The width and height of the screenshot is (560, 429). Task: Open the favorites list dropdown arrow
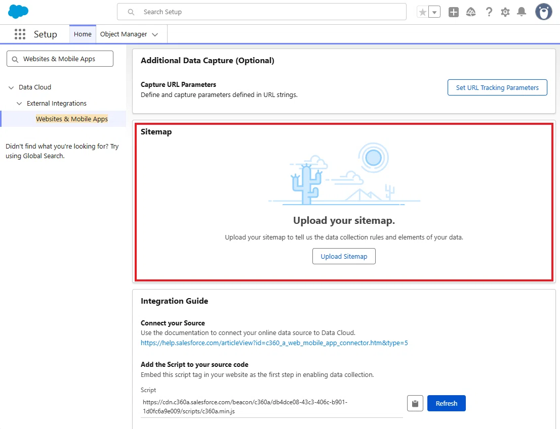click(434, 12)
